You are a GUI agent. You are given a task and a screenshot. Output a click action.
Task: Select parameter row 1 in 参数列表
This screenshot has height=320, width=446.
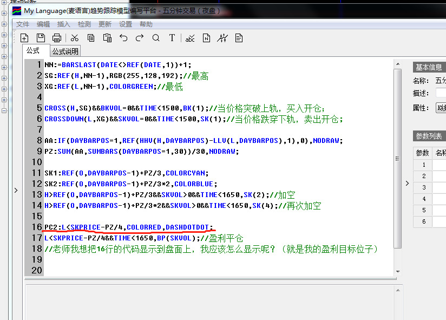click(424, 165)
